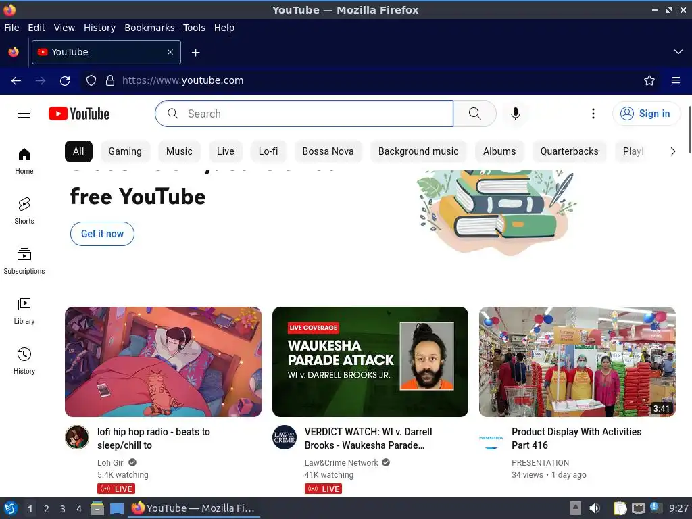Viewport: 692px width, 519px height.
Task: Open file manager in taskbar
Action: coord(97,508)
